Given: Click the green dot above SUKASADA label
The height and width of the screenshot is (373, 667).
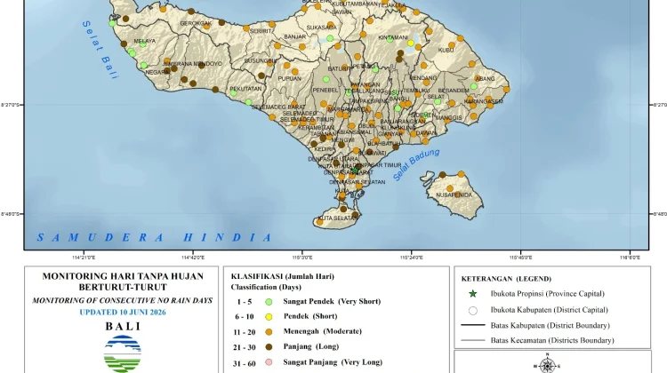Looking at the screenshot, I should (x=330, y=38).
